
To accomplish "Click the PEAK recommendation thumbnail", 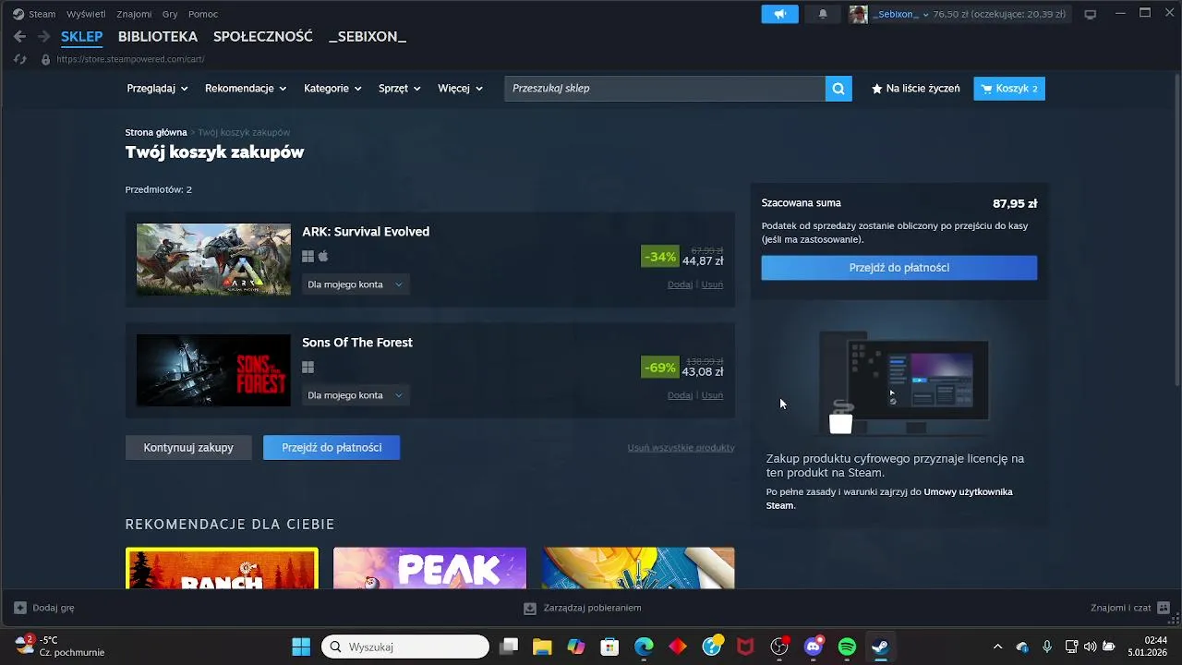I will click(429, 568).
